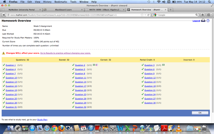Open Question 30 link
Image resolution: width=214 pixels, height=134 pixels.
(150, 103)
